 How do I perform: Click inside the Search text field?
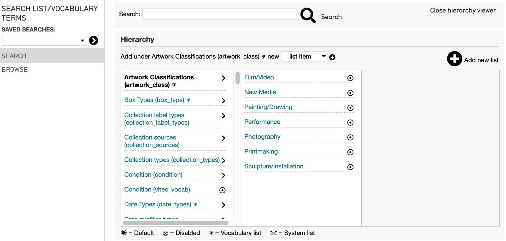point(219,14)
